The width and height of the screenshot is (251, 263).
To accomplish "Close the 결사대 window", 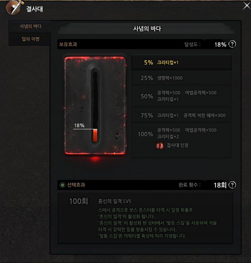I will (x=247, y=6).
